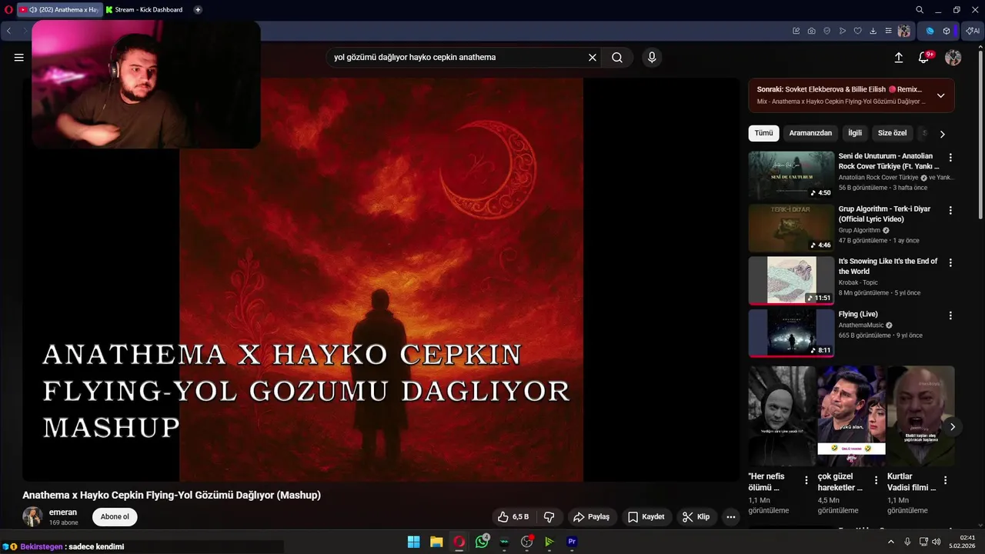This screenshot has height=554, width=985.
Task: Open options for Flying (Live) video
Action: tap(950, 315)
